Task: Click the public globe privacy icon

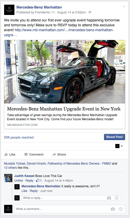Action: point(90,12)
